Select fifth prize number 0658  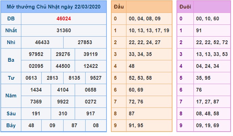tap(91, 90)
